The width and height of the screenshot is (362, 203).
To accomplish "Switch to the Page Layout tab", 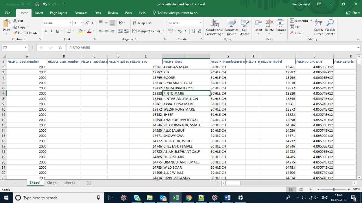I will (59, 13).
